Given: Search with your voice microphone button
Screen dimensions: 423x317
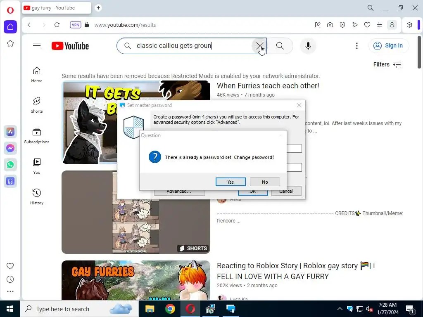Looking at the screenshot, I should pyautogui.click(x=308, y=46).
